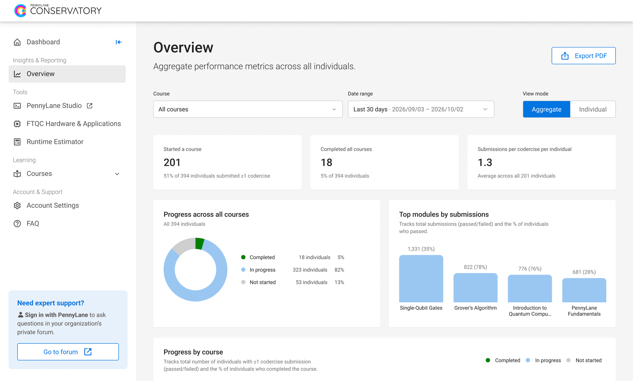The image size is (633, 381).
Task: Expand the Courses sidebar section
Action: [x=67, y=174]
